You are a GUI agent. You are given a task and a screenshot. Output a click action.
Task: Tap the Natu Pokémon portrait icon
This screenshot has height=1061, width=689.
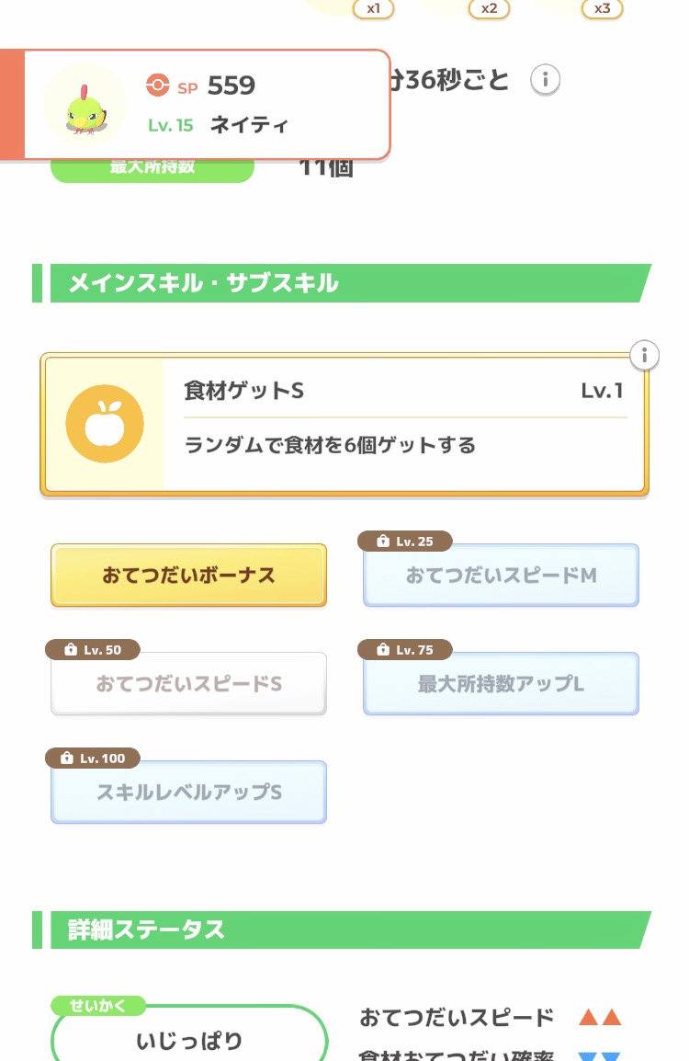tap(85, 104)
